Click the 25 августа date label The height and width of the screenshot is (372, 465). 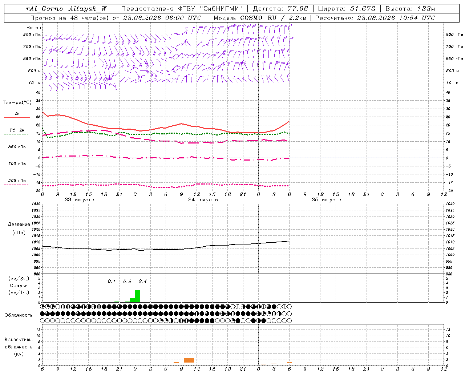click(x=327, y=200)
